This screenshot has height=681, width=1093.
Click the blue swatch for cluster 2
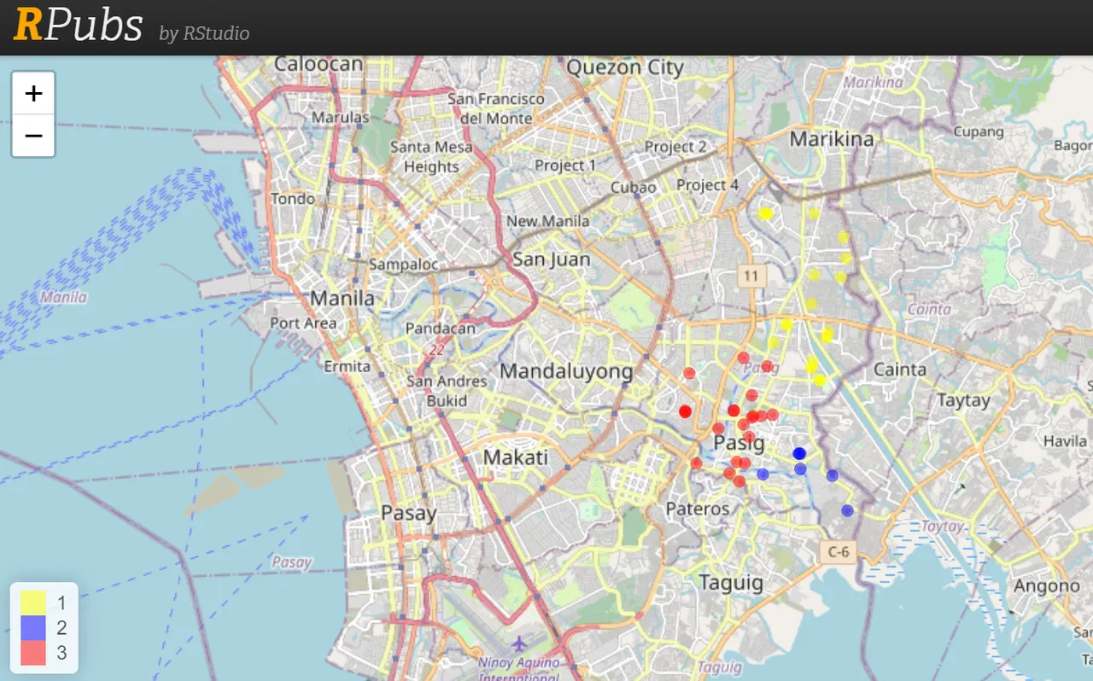coord(35,628)
